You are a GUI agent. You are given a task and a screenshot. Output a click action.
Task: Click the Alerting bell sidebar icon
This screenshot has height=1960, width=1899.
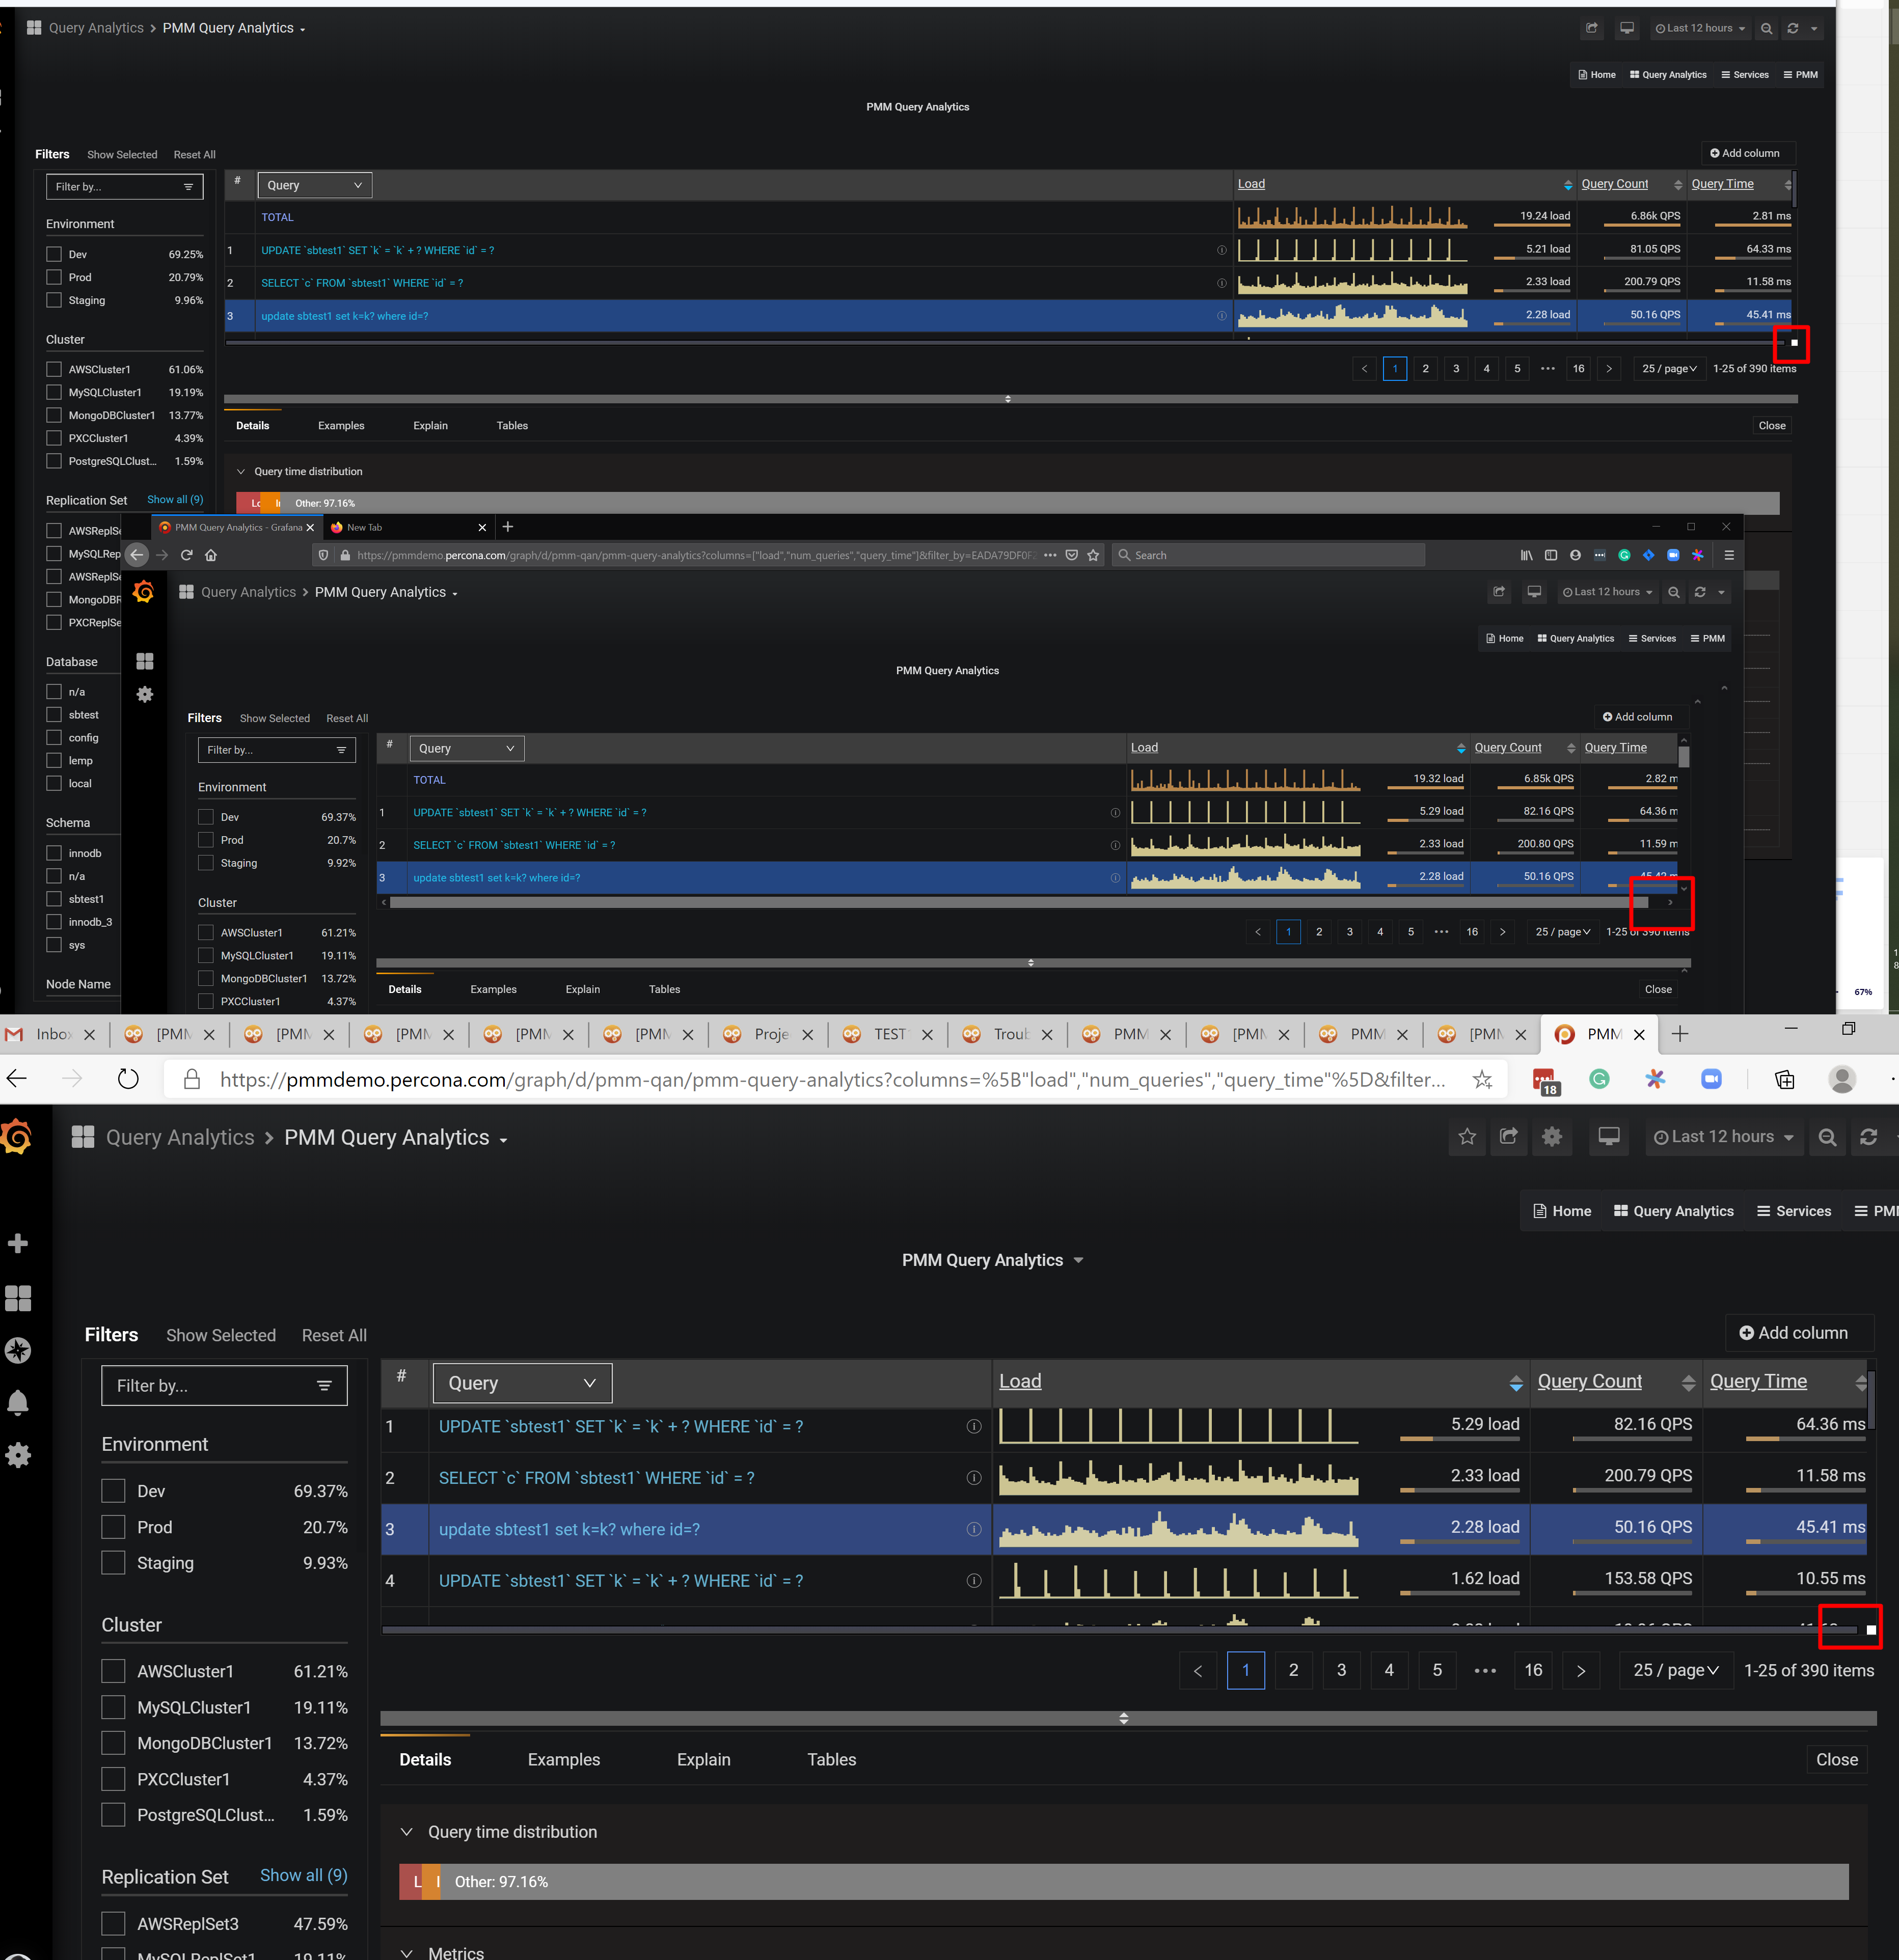click(18, 1403)
